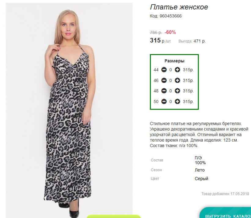The height and width of the screenshot is (218, 251).
Task: Decrease quantity for size 46
Action: coord(164,80)
